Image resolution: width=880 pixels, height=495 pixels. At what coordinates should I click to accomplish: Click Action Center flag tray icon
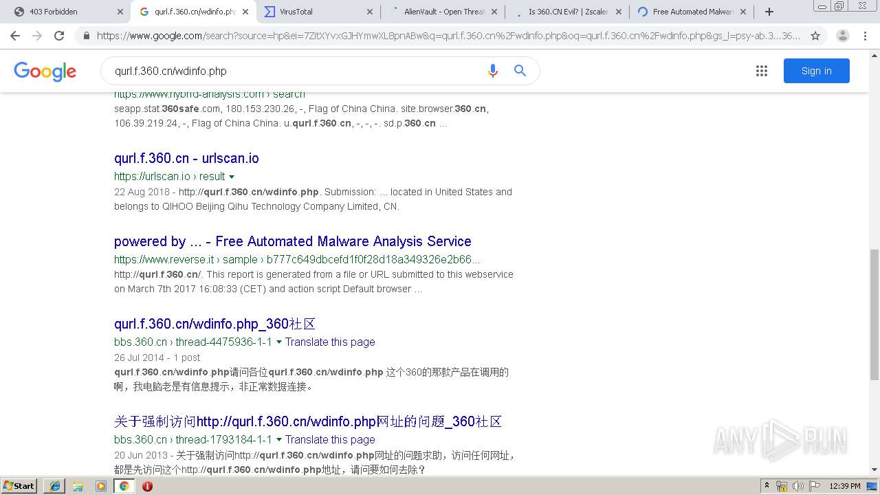pos(814,486)
